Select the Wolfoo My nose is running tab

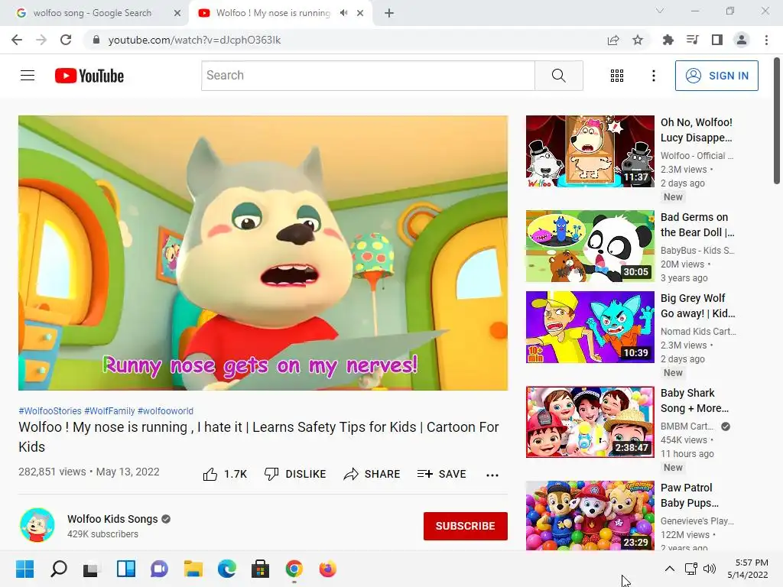(273, 13)
